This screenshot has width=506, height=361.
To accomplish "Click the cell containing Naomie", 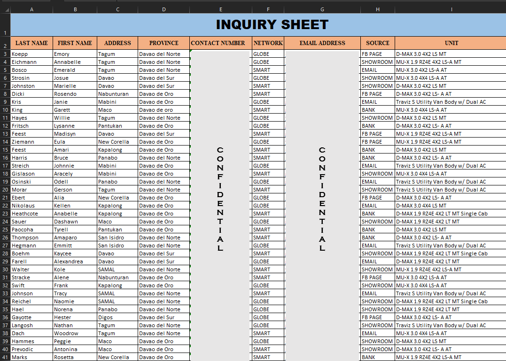I will (x=75, y=301).
